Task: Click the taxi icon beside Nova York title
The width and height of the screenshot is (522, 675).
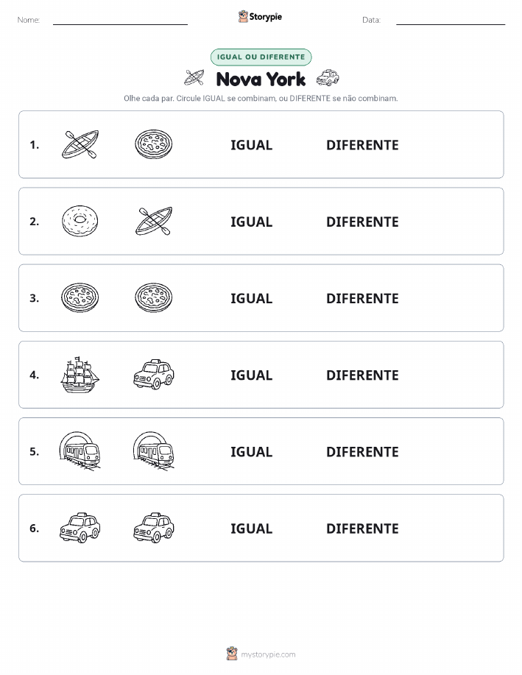Action: click(328, 78)
